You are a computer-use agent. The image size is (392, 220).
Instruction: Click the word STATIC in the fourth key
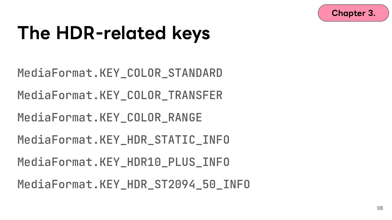tap(175, 140)
